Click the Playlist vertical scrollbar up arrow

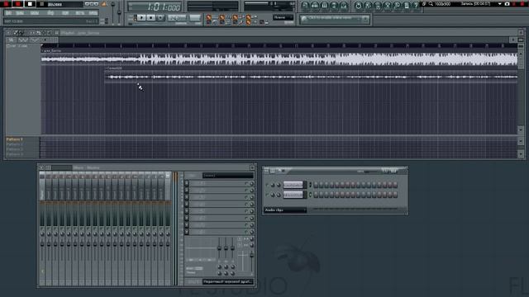521,54
